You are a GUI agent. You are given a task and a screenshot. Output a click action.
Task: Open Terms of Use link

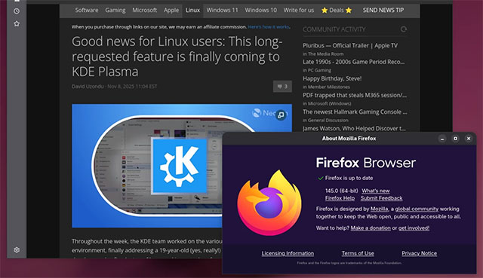point(358,253)
